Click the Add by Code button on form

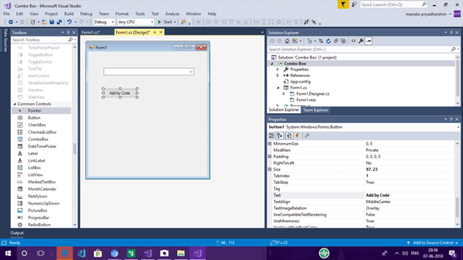coord(120,93)
